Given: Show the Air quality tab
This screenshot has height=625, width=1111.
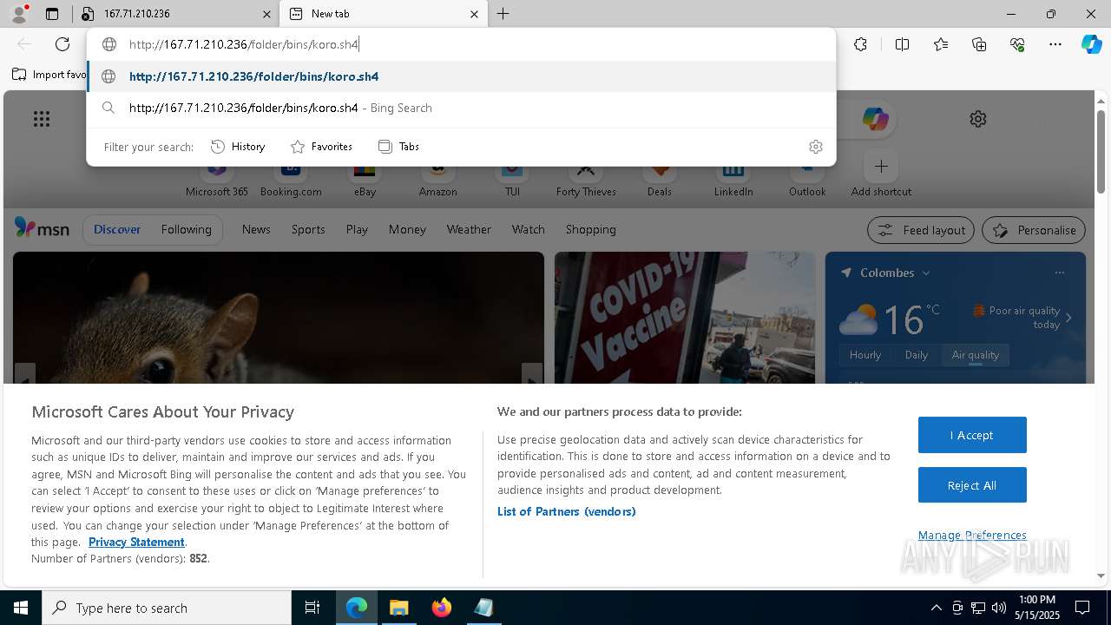Looking at the screenshot, I should click(976, 354).
